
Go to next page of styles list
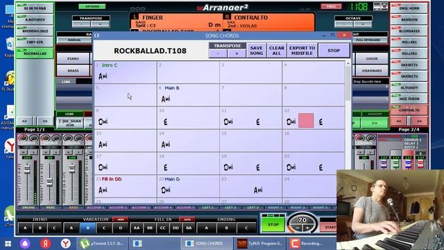point(44,121)
